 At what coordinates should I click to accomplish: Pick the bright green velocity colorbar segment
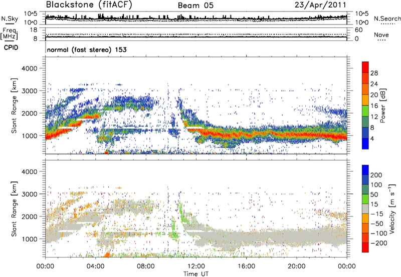click(x=365, y=199)
